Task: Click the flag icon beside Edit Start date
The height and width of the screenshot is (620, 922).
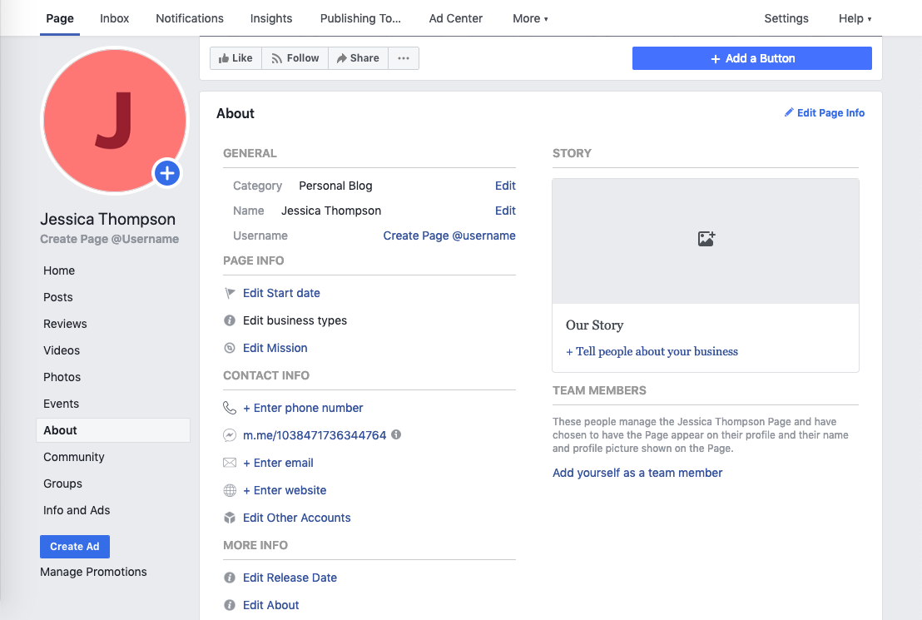Action: pos(230,293)
